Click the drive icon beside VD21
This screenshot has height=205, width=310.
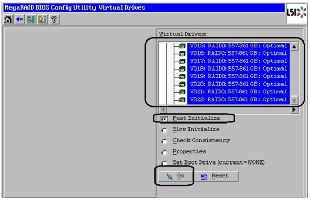[182, 92]
